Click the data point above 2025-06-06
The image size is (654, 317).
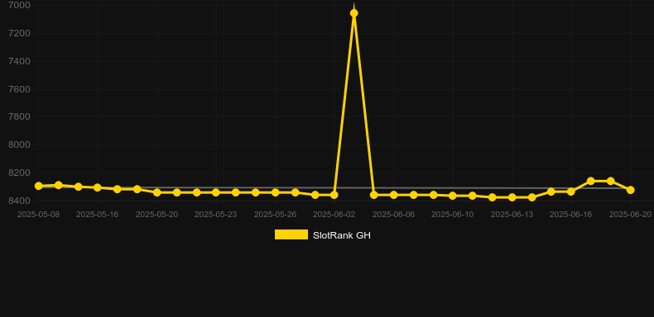394,195
